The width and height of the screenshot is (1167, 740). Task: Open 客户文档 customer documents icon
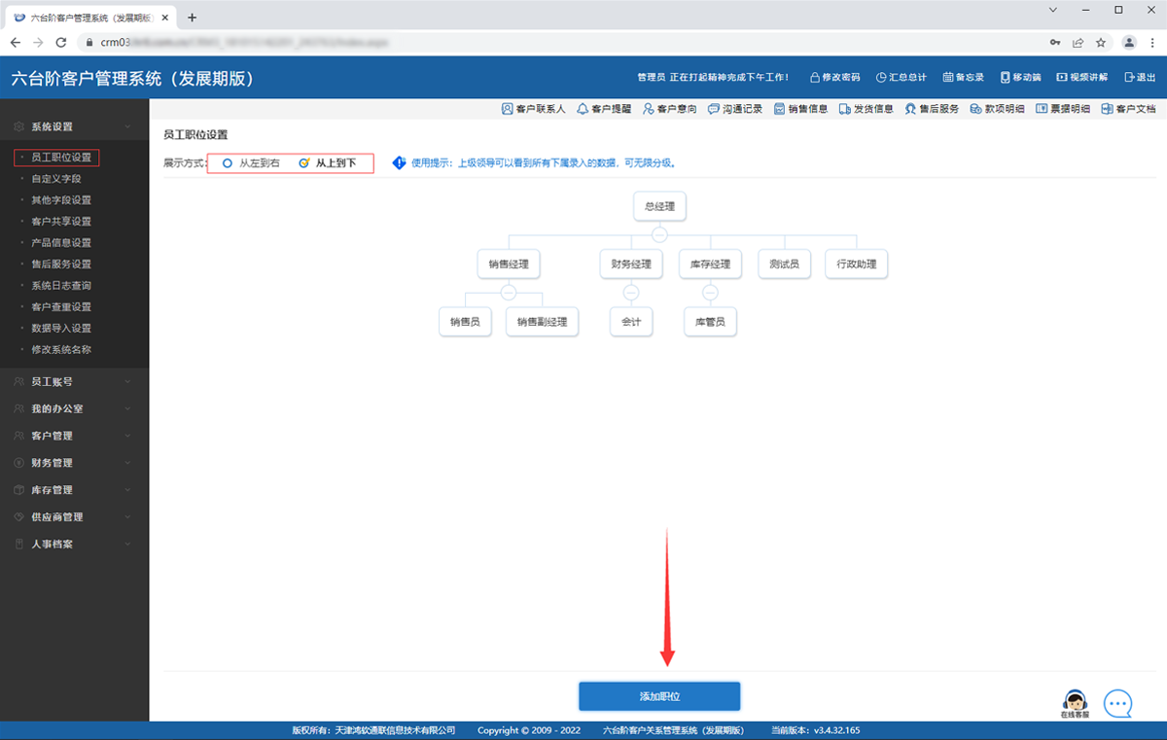[1107, 109]
